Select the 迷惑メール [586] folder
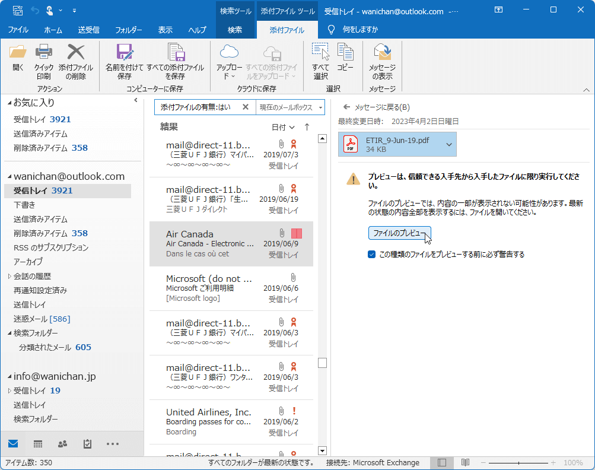This screenshot has width=595, height=470. [42, 319]
